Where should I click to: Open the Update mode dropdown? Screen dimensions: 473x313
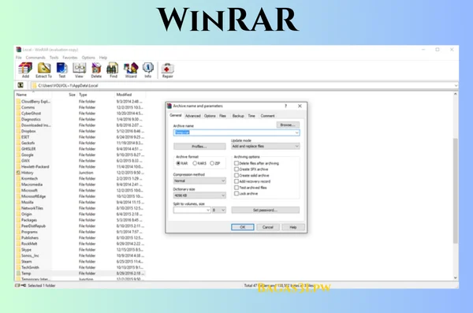point(265,147)
